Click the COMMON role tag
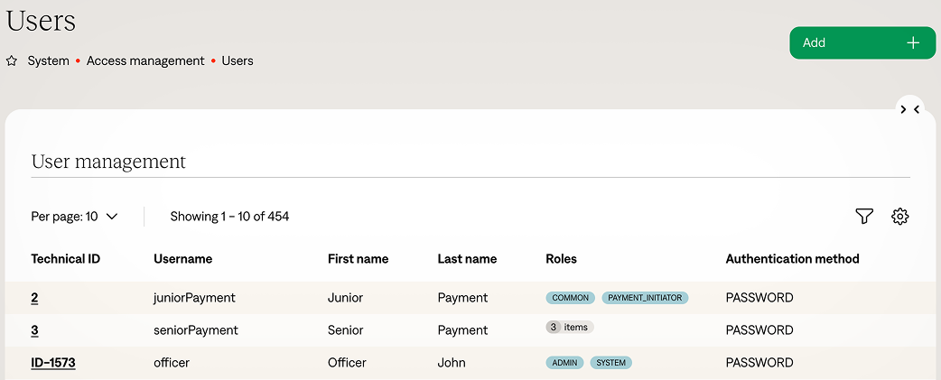Image resolution: width=941 pixels, height=380 pixels. tap(570, 298)
